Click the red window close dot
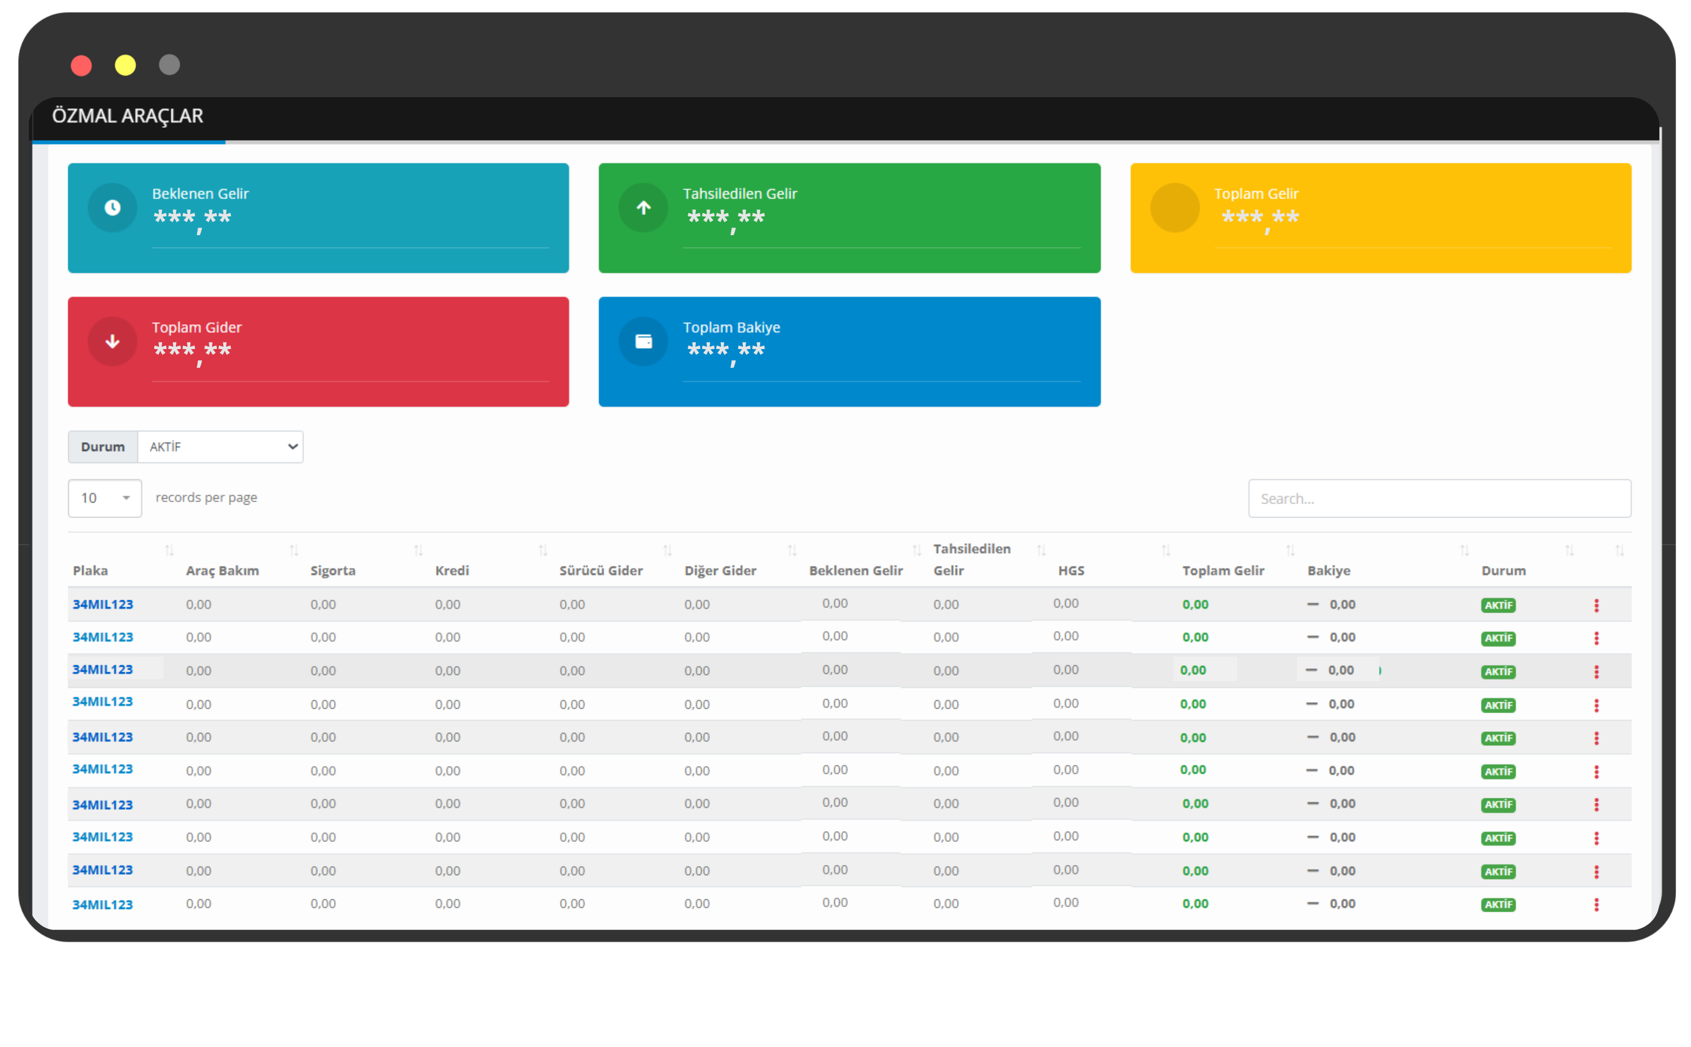This screenshot has height=1047, width=1691. pyautogui.click(x=82, y=66)
